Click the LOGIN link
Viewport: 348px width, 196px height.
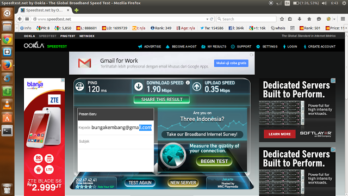click(x=290, y=47)
